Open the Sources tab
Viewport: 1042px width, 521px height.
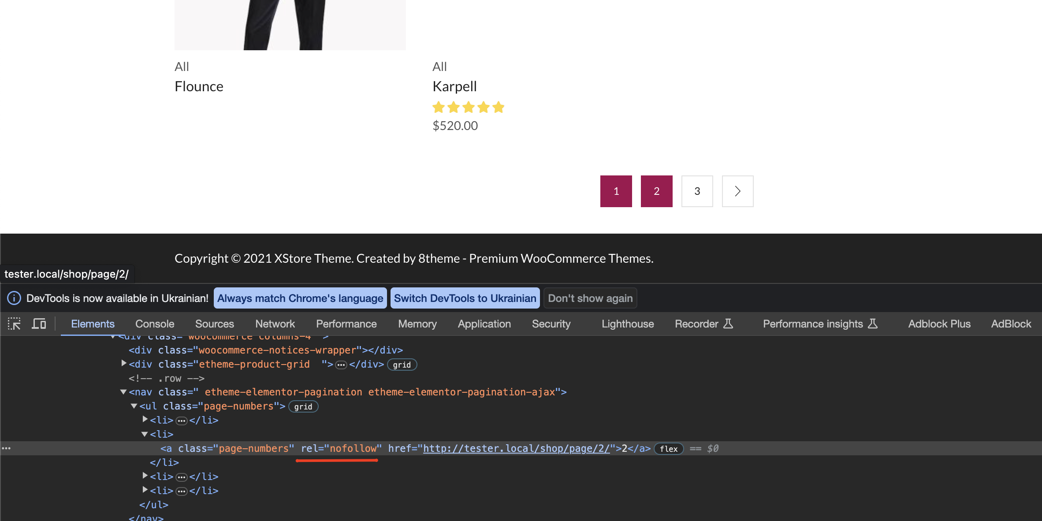[215, 324]
